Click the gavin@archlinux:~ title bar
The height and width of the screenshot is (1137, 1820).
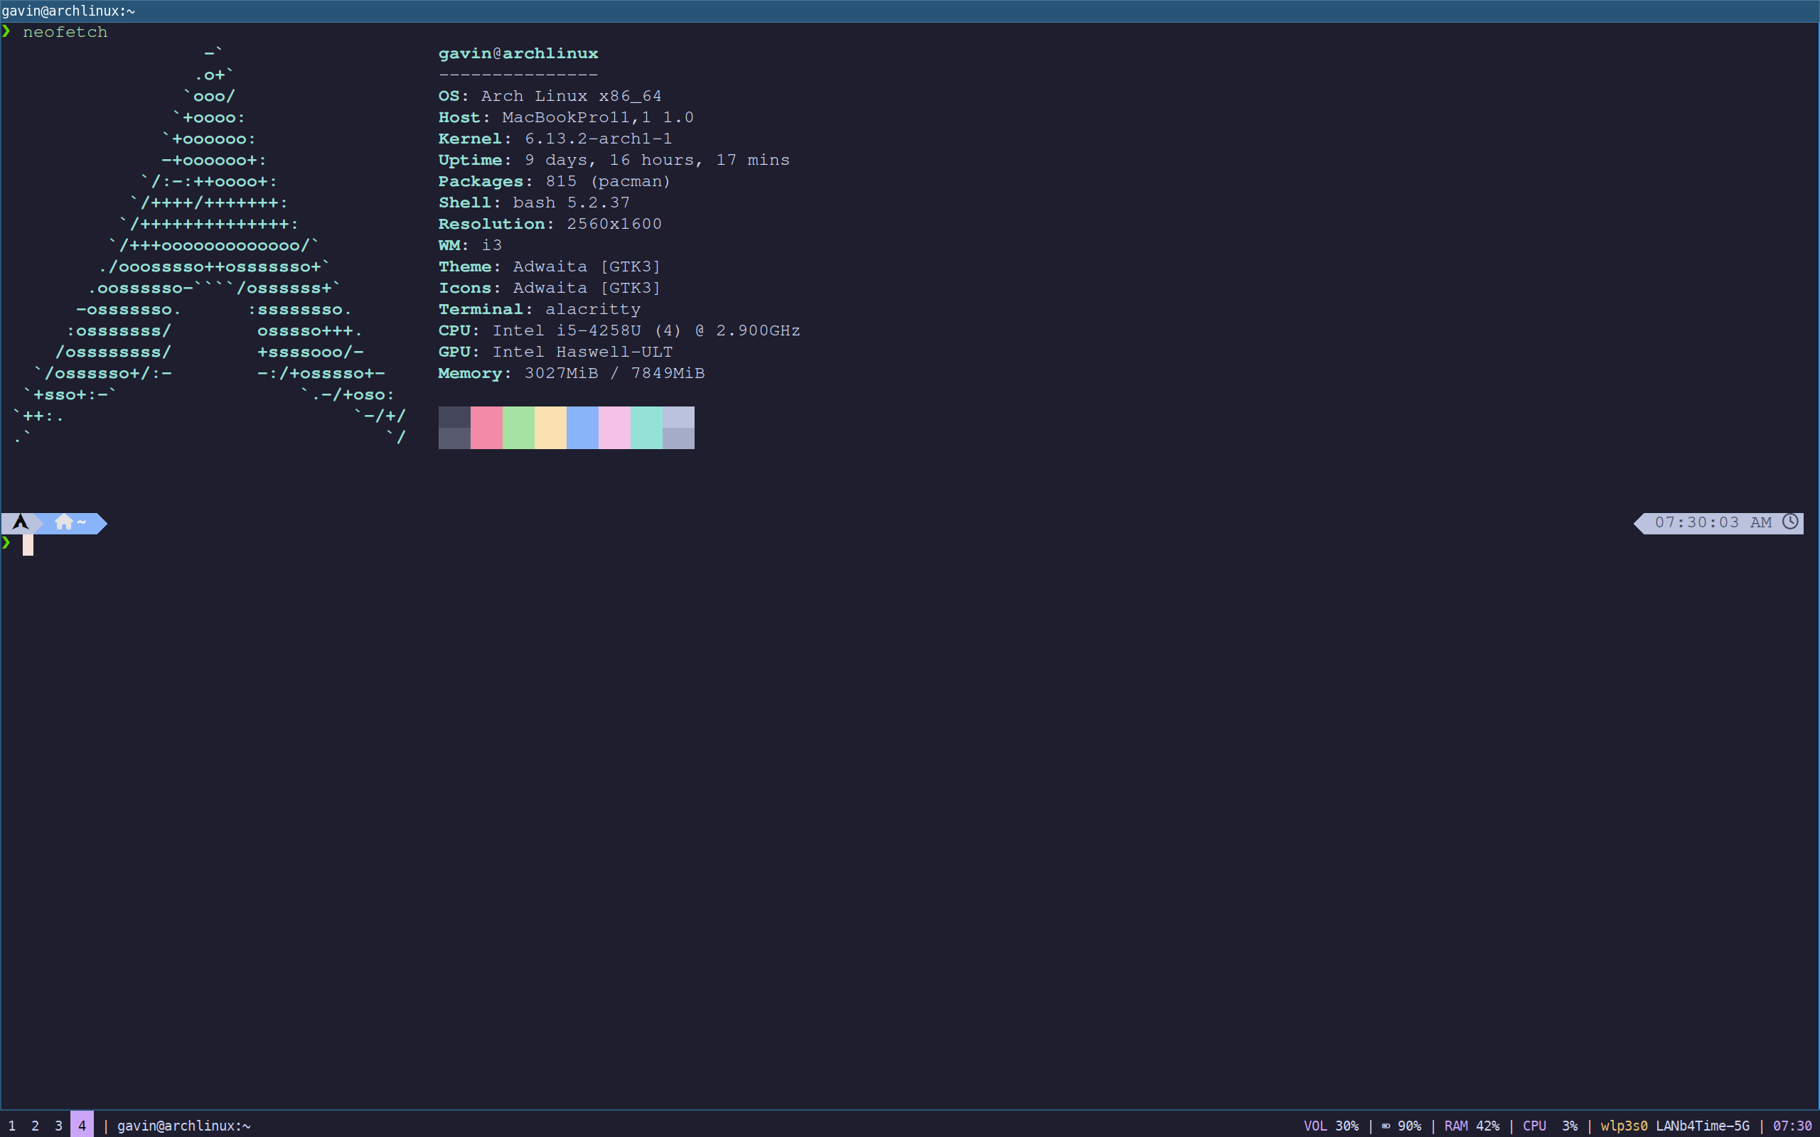tap(68, 11)
